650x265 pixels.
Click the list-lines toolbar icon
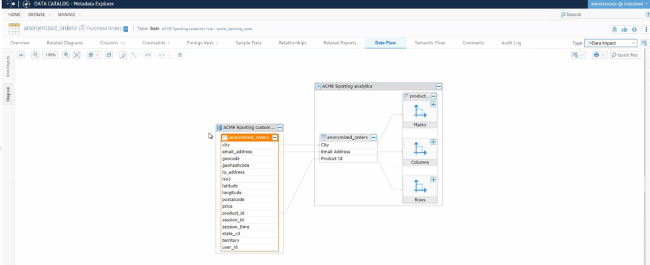pyautogui.click(x=179, y=55)
